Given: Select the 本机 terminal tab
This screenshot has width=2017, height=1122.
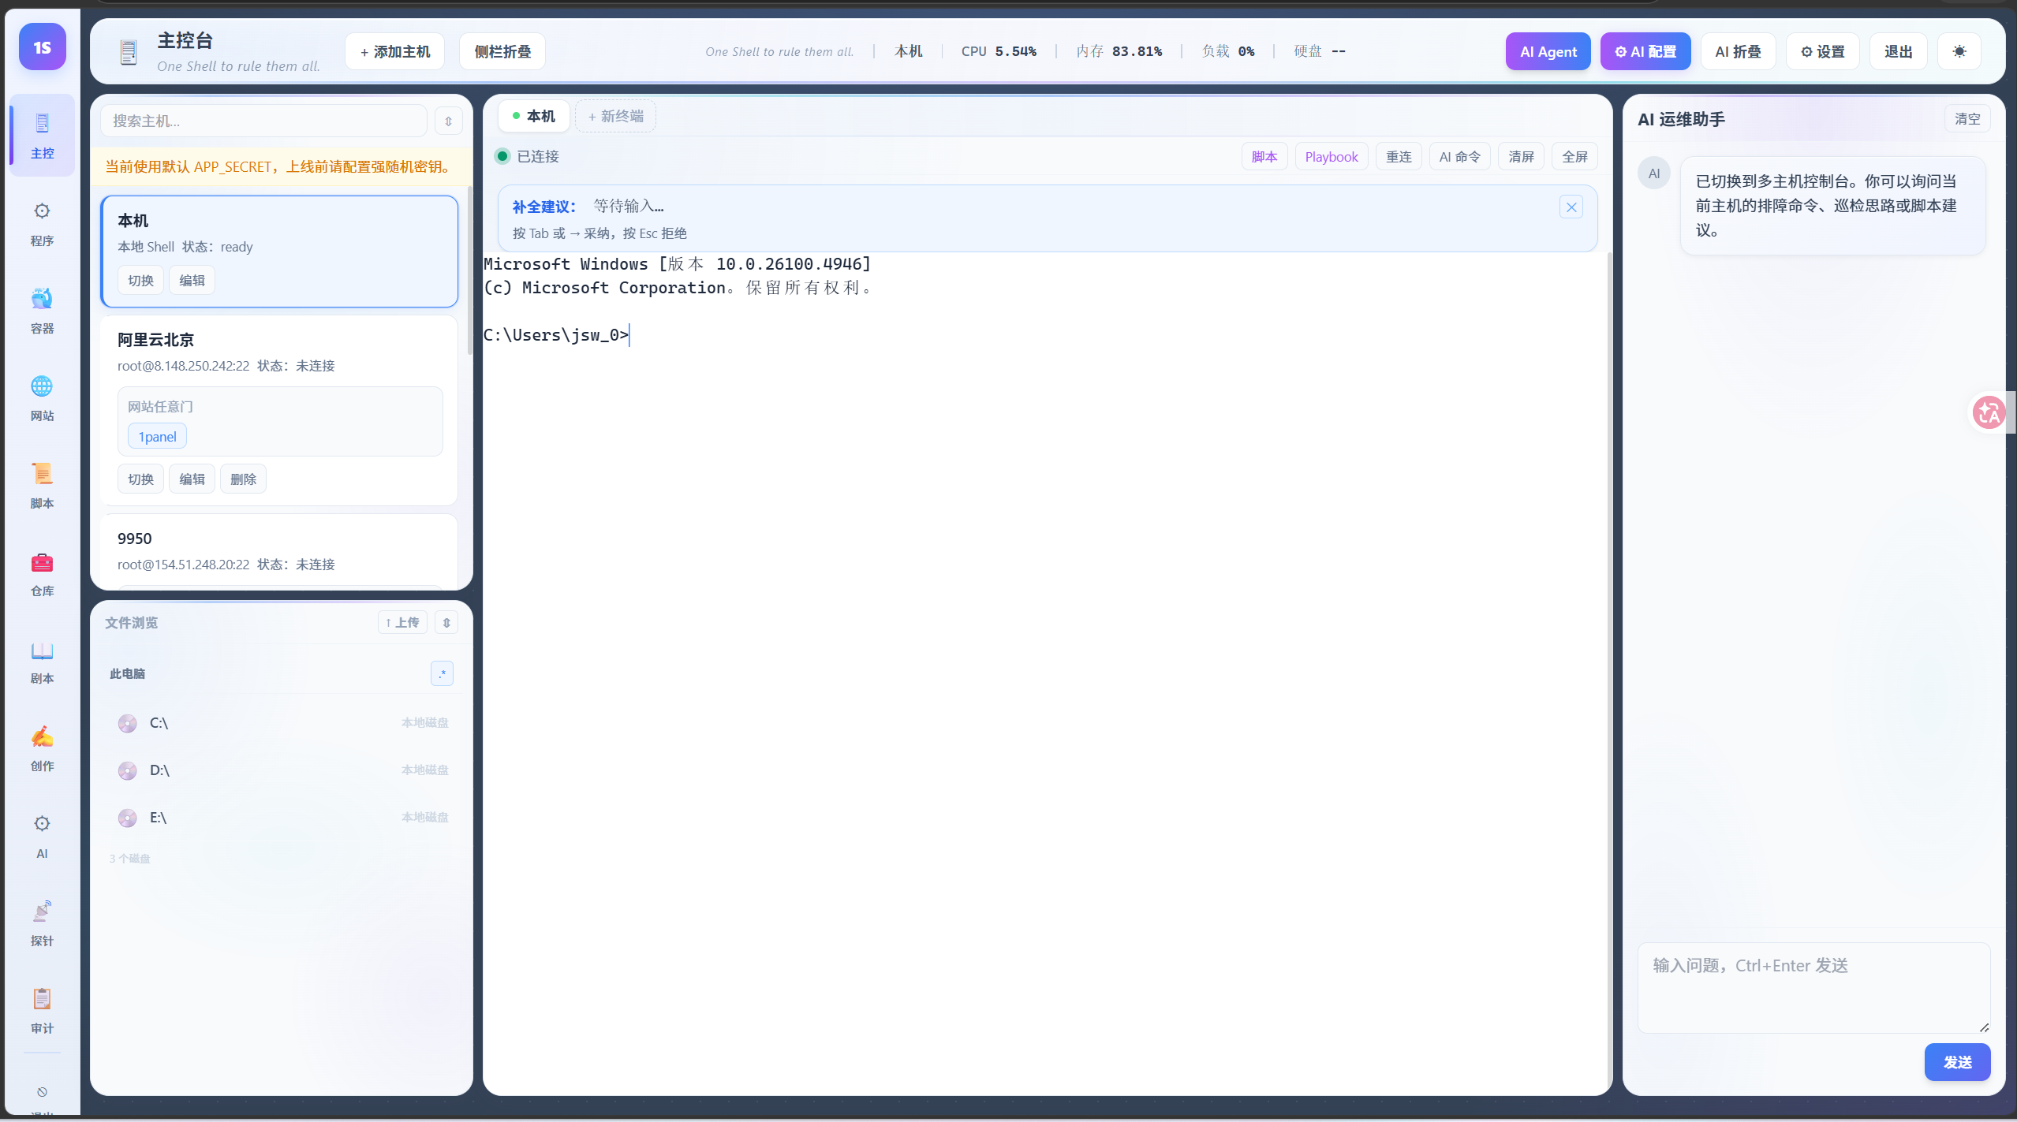Looking at the screenshot, I should 534,116.
